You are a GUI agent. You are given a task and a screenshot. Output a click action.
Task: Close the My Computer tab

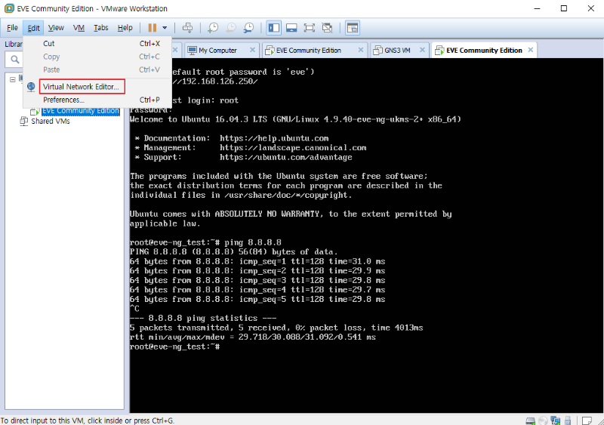click(251, 51)
